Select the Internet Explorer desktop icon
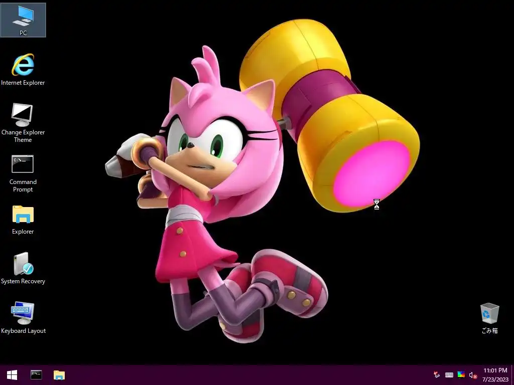This screenshot has width=514, height=385. tap(23, 70)
